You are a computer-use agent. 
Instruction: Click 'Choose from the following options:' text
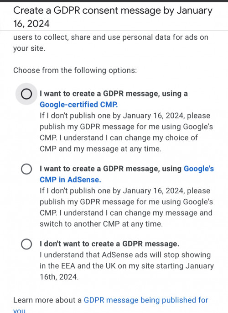point(75,70)
